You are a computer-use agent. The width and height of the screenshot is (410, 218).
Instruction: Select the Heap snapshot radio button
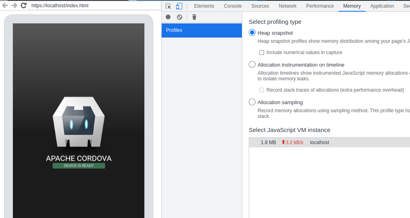tap(252, 33)
